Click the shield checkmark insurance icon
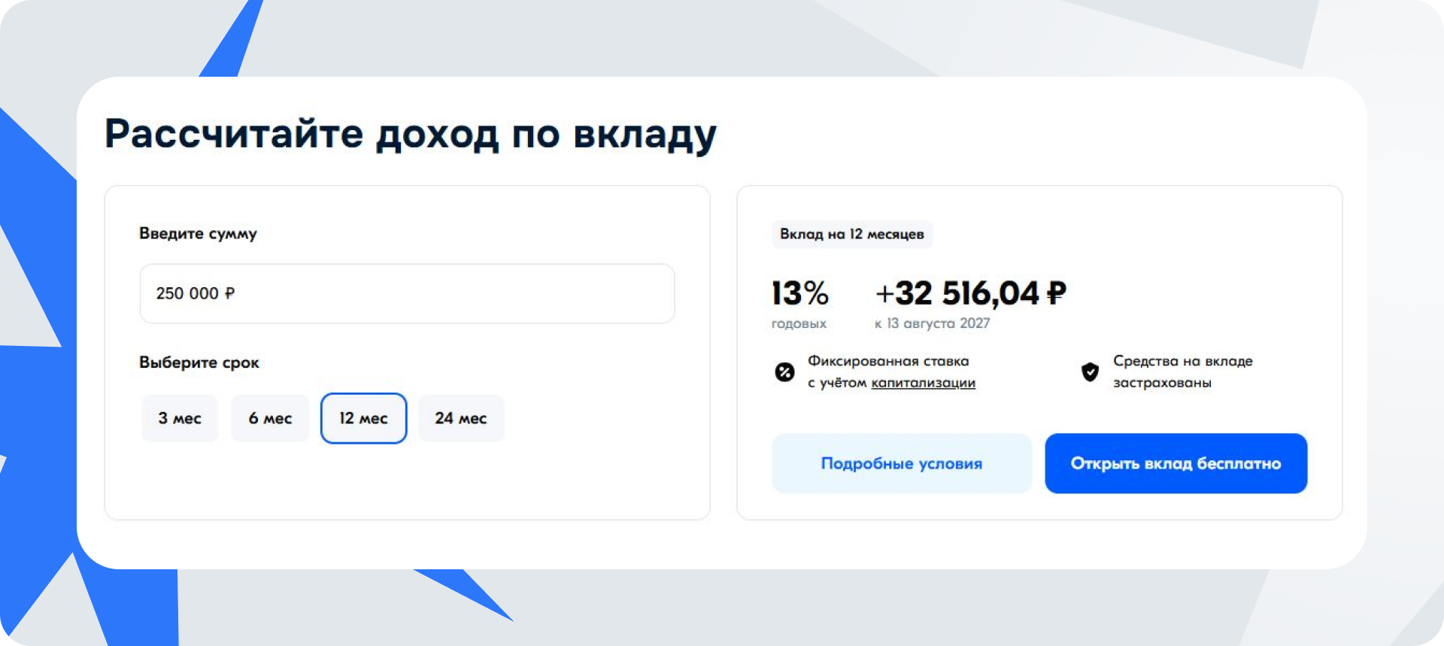The height and width of the screenshot is (646, 1444). coord(1090,372)
